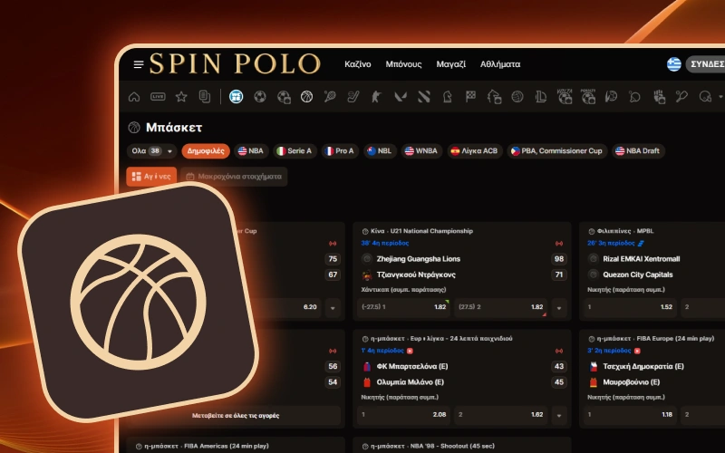This screenshot has height=453, width=725.
Task: Bet on 1 at 1.18 for Τσεχική Δημοκρατία
Action: [630, 415]
